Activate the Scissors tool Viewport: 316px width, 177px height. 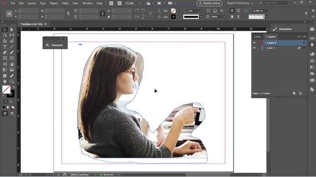tap(5, 64)
